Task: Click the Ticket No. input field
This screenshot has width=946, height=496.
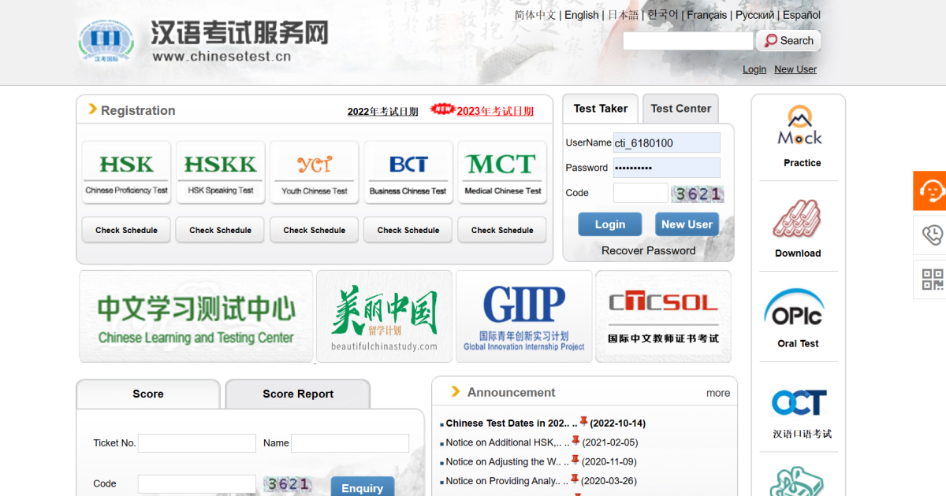Action: coord(196,443)
